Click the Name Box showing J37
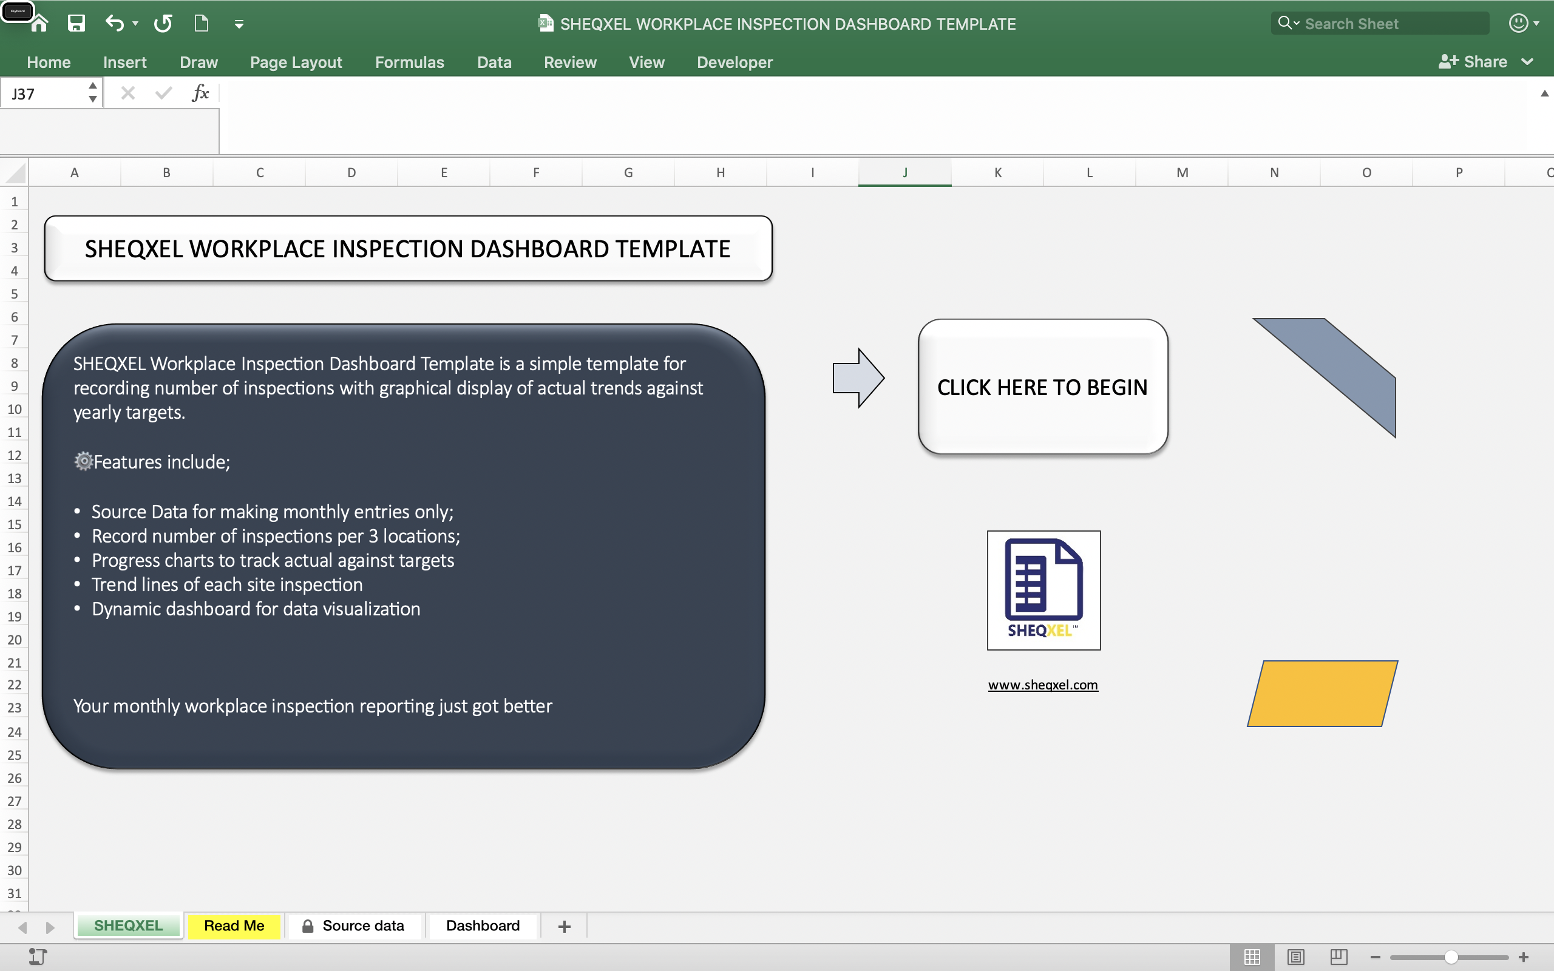The image size is (1554, 971). [x=42, y=93]
